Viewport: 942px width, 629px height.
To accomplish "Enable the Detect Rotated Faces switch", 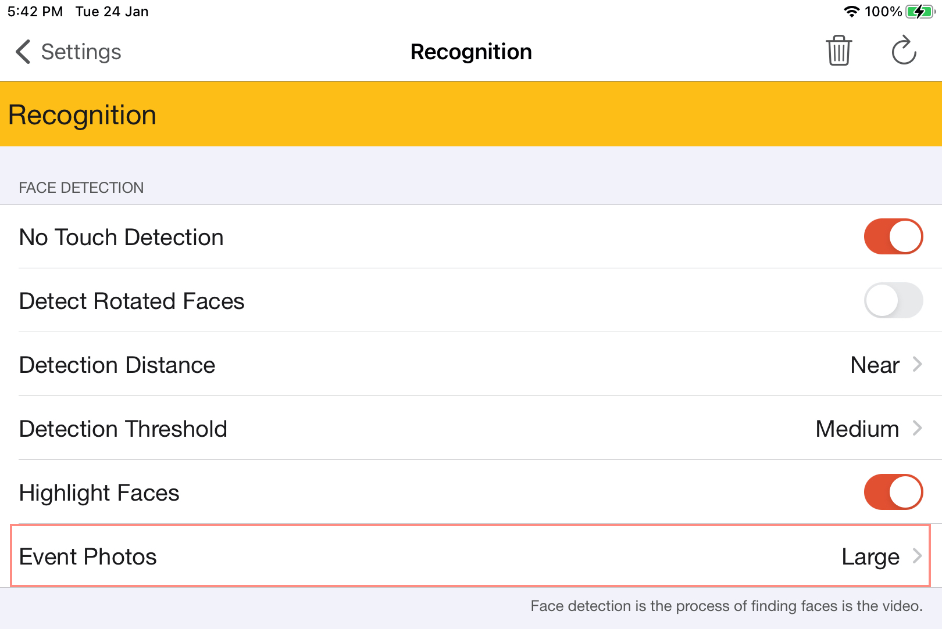I will tap(893, 300).
